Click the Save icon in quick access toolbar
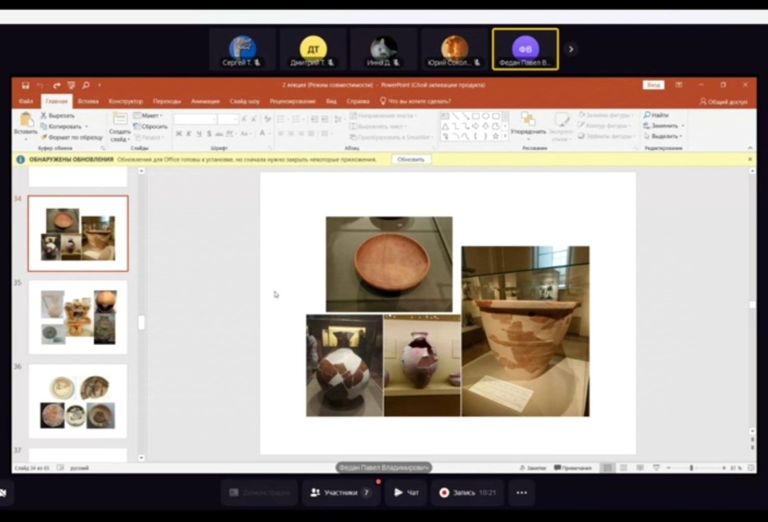Screen dimensions: 768x522 click(x=25, y=85)
